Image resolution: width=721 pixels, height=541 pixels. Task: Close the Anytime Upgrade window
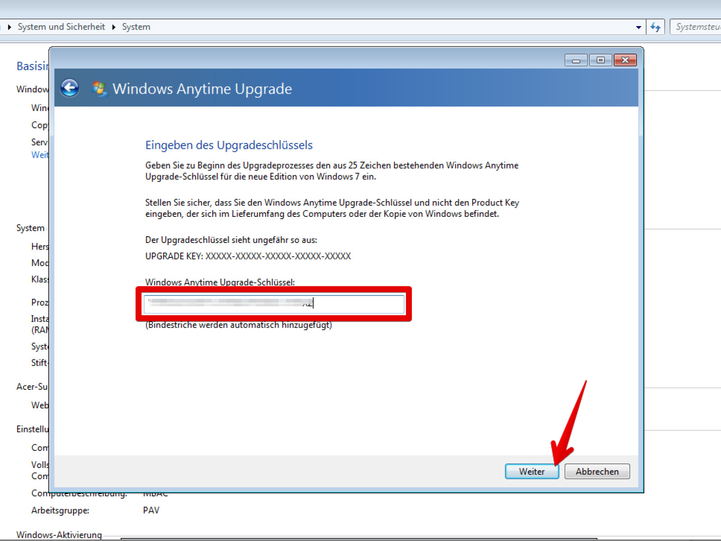point(625,60)
